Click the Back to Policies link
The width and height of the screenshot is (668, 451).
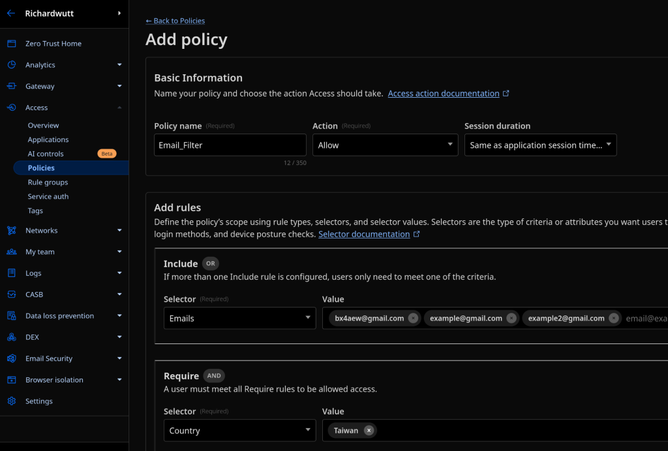[175, 21]
